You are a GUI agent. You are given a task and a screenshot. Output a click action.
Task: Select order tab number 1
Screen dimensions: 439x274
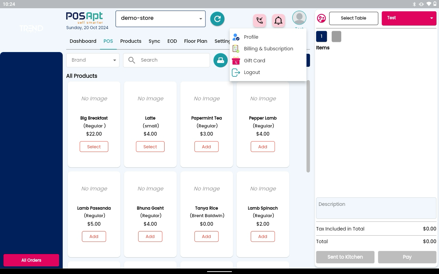pos(321,36)
